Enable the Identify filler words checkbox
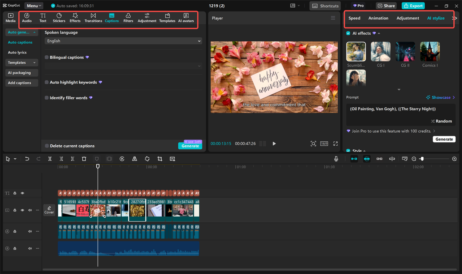The width and height of the screenshot is (462, 274). click(x=47, y=98)
